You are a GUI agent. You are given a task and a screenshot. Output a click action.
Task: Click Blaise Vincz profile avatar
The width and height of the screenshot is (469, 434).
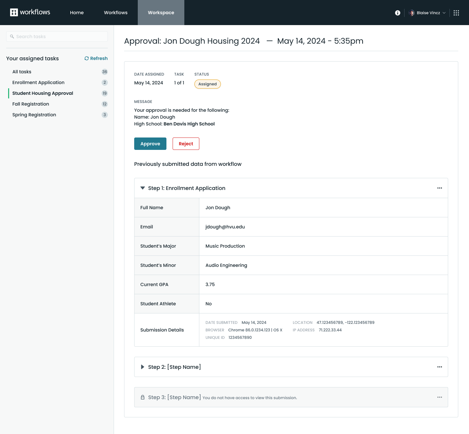point(411,13)
